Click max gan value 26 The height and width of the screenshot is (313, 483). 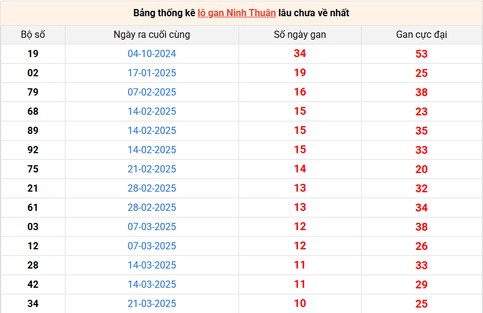[x=421, y=246]
